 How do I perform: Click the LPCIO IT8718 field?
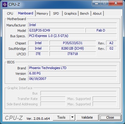(73, 54)
